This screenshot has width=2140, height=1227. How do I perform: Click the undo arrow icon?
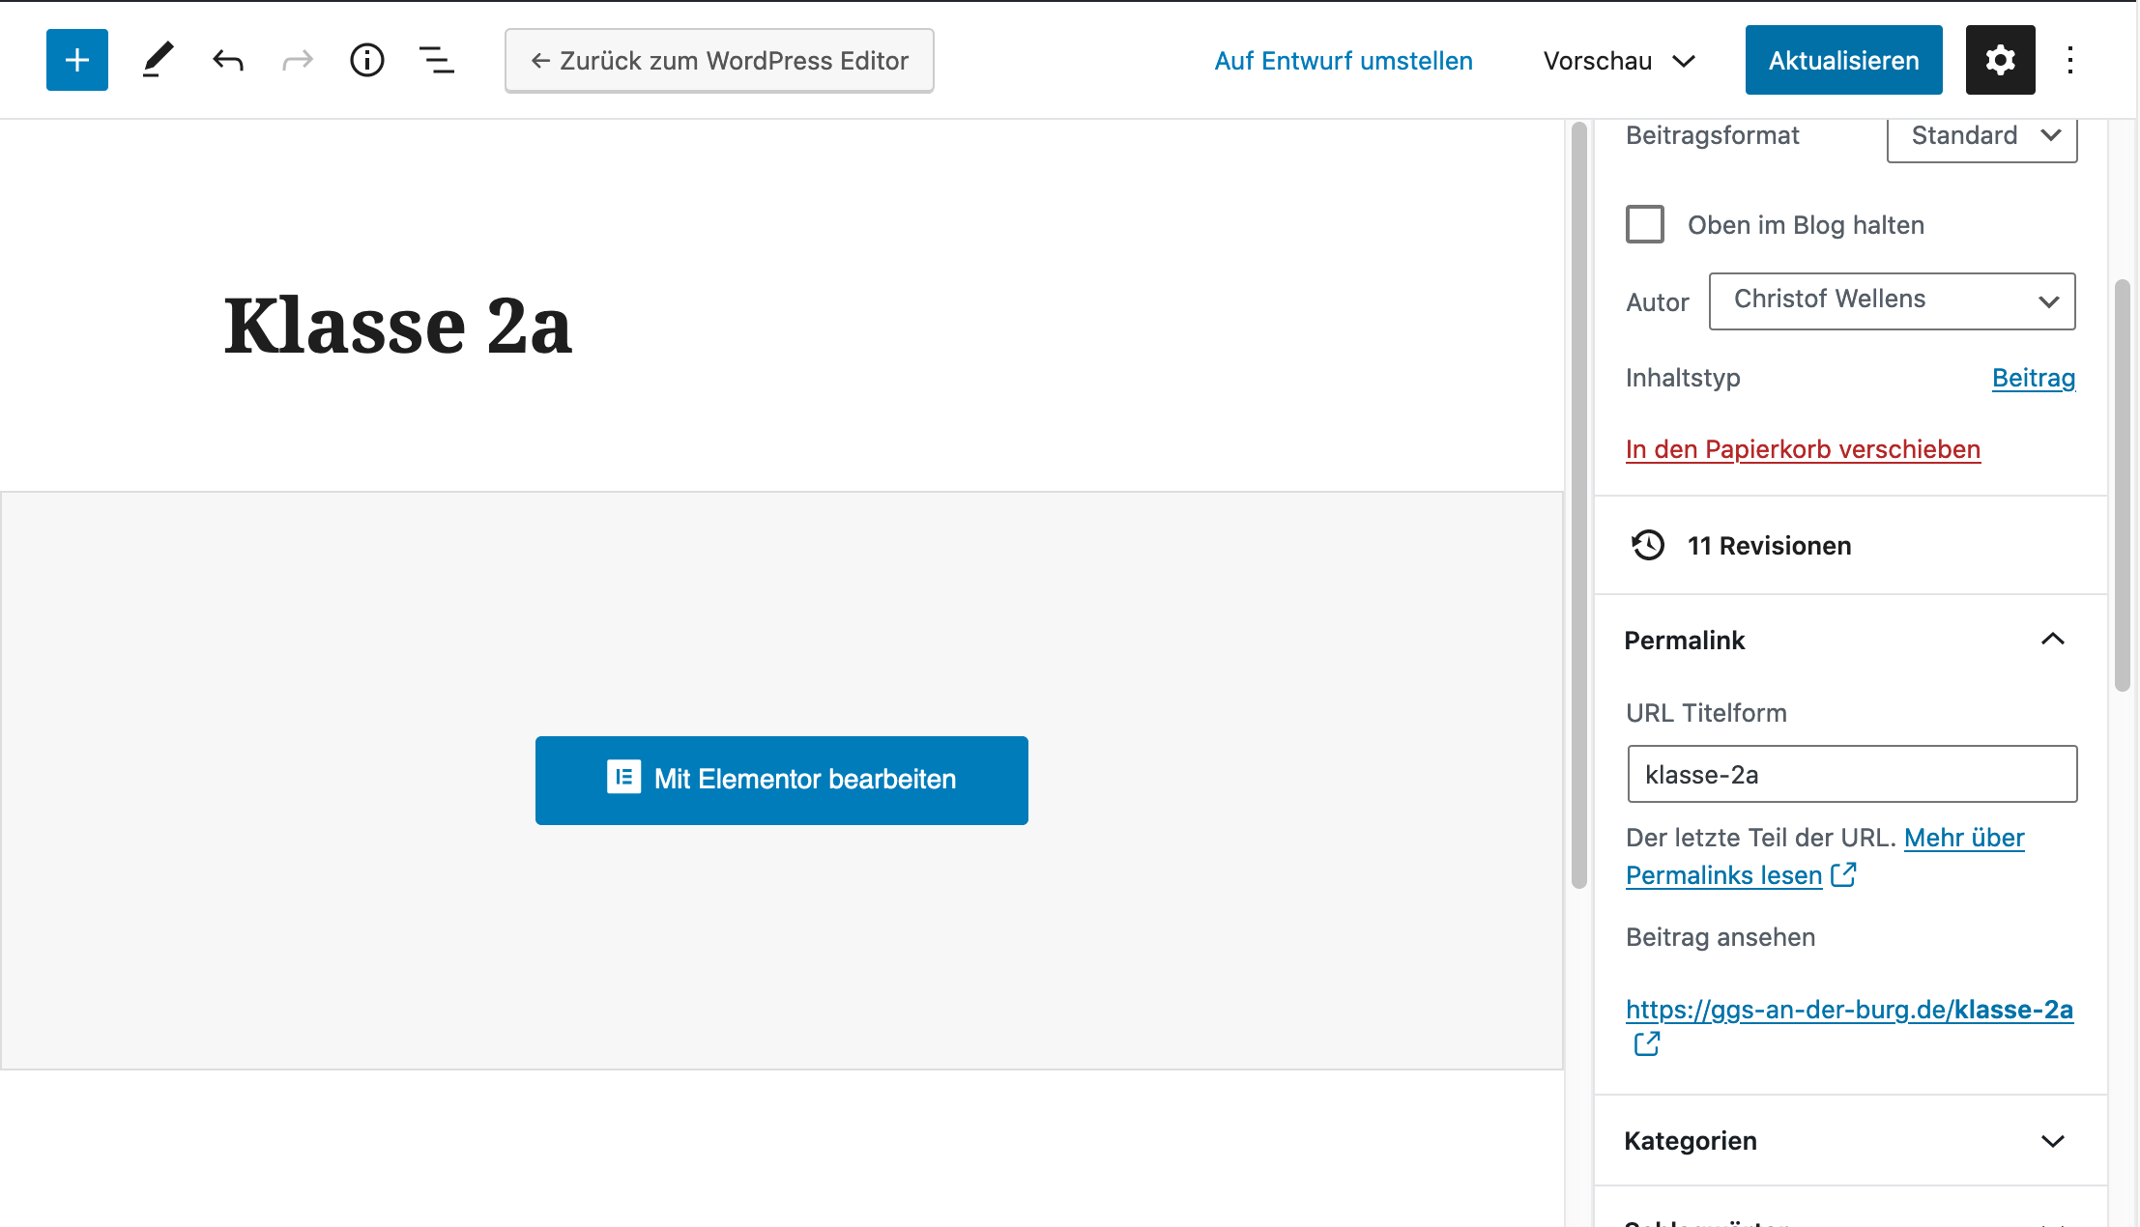[228, 60]
